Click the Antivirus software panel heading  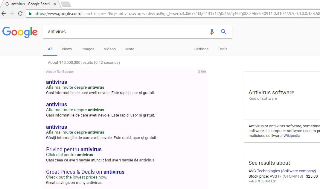click(272, 92)
